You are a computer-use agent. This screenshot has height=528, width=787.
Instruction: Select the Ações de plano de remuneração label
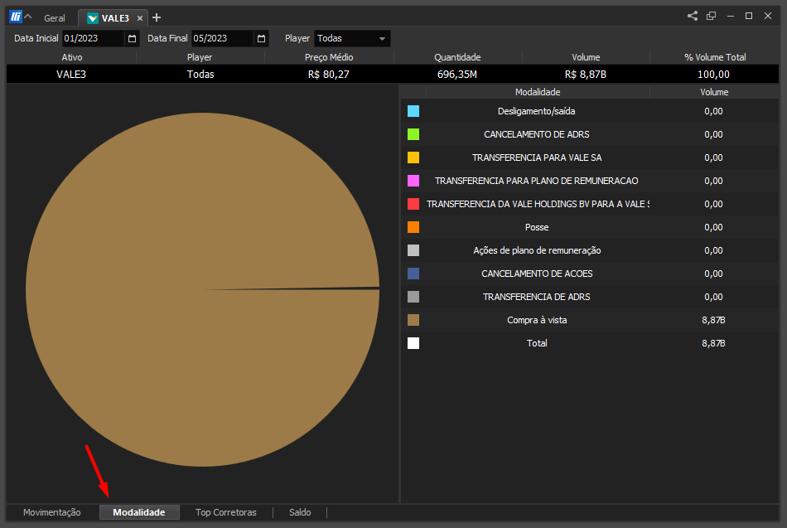click(537, 250)
